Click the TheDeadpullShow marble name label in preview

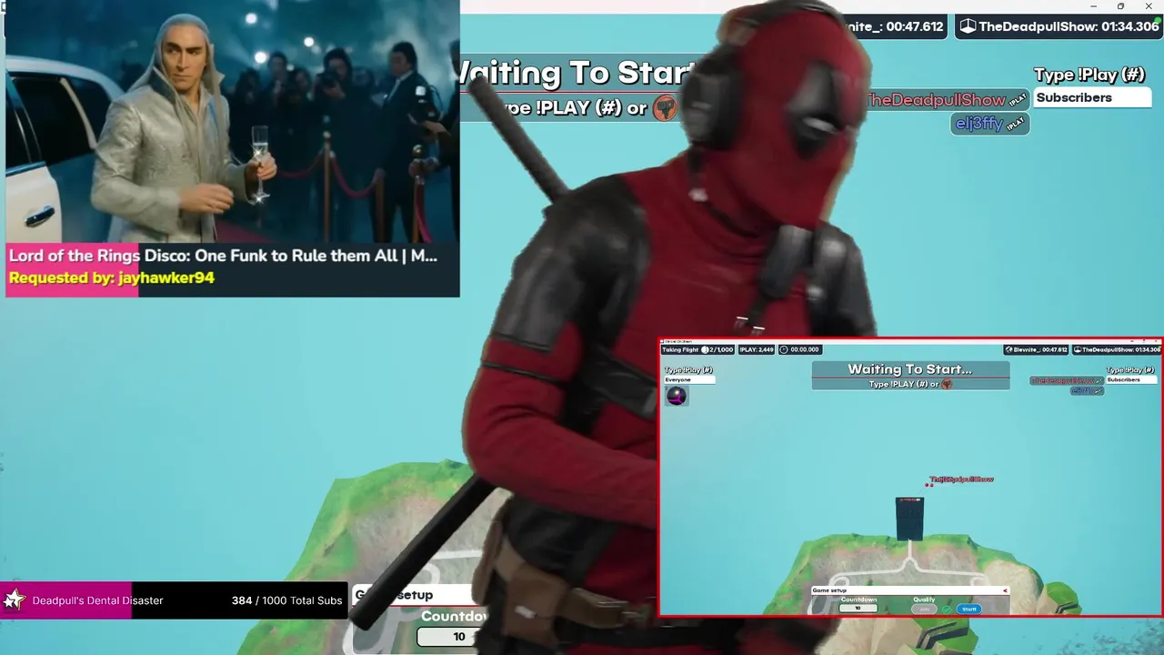[961, 479]
